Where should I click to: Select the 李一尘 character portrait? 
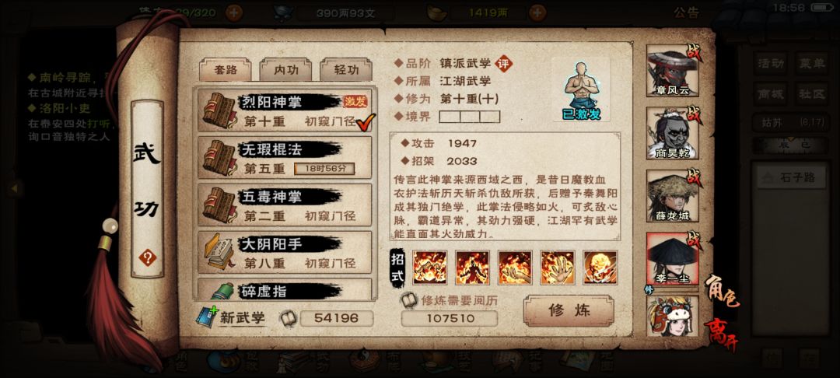[x=673, y=258]
